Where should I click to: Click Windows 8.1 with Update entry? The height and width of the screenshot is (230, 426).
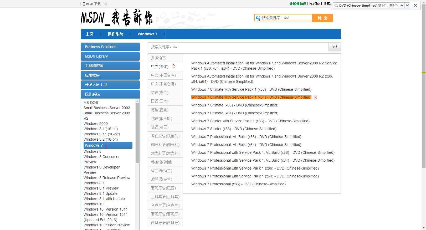coord(104,199)
